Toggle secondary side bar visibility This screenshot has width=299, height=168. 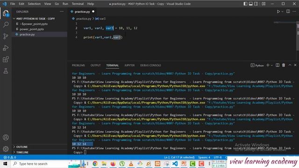pos(256,4)
